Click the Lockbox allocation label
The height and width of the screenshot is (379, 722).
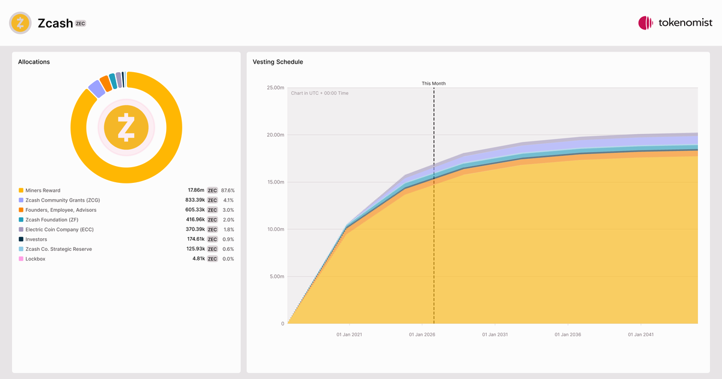tap(35, 259)
